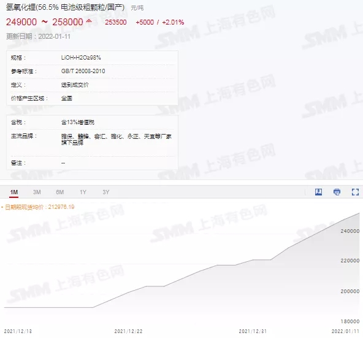Select the 1M time range tab
This screenshot has width=363, height=338.
[x=14, y=192]
